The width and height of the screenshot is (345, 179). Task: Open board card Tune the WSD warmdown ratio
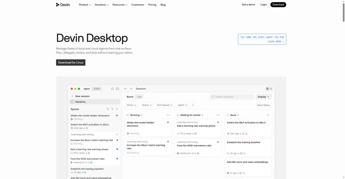pyautogui.click(x=198, y=148)
